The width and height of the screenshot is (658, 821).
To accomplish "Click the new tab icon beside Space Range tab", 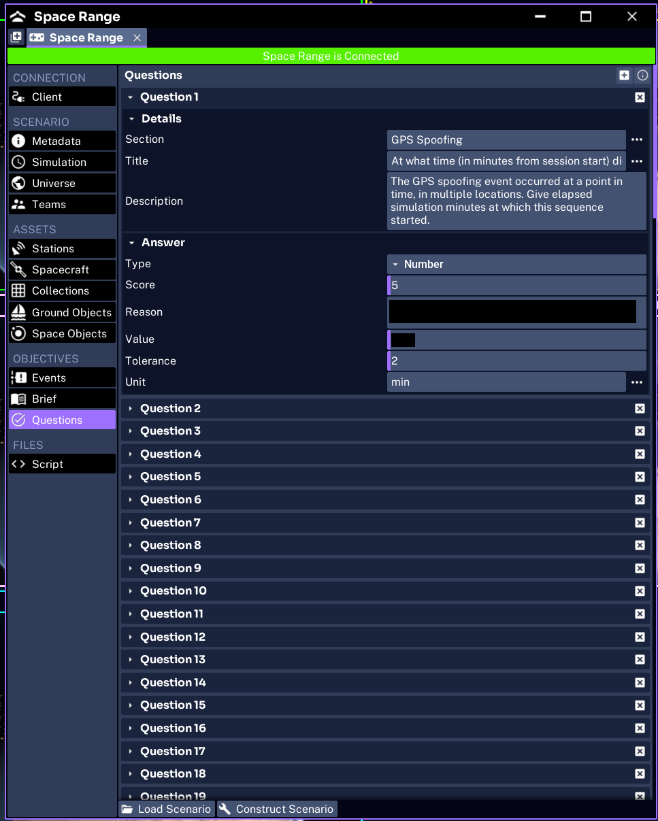I will [16, 37].
